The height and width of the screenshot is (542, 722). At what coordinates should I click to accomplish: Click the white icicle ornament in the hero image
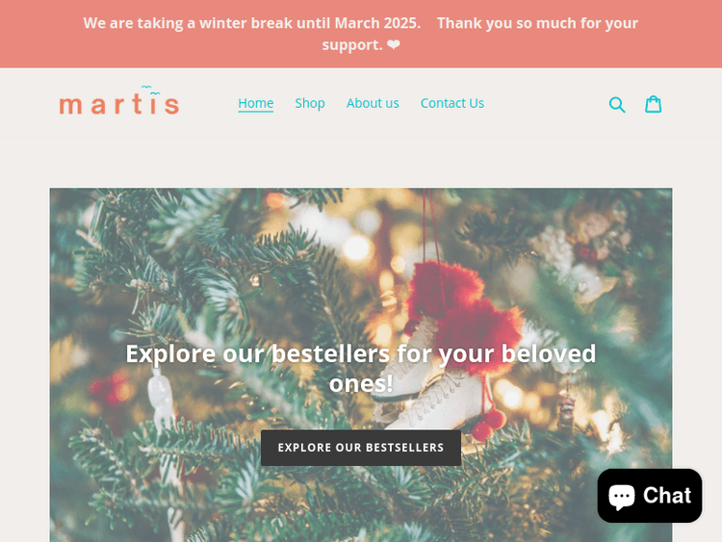(160, 401)
